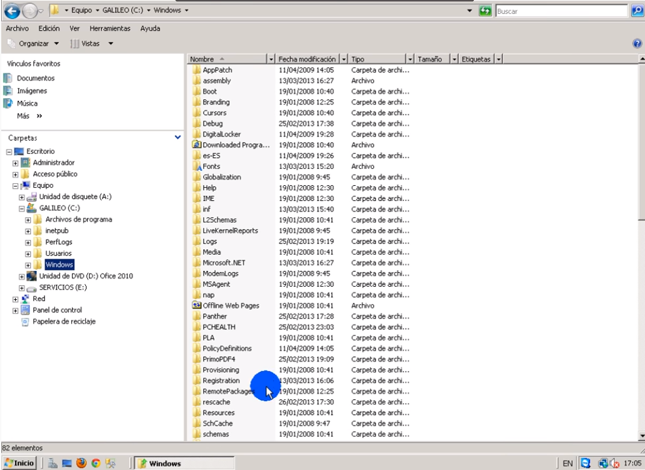Select the Fonts folder icon
This screenshot has width=645, height=470.
click(x=197, y=166)
